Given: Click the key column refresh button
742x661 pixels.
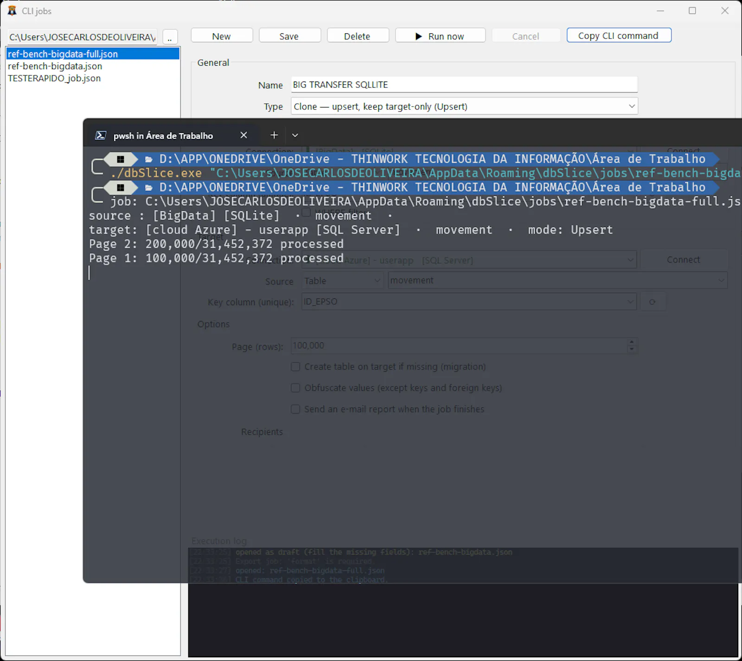Looking at the screenshot, I should tap(652, 302).
